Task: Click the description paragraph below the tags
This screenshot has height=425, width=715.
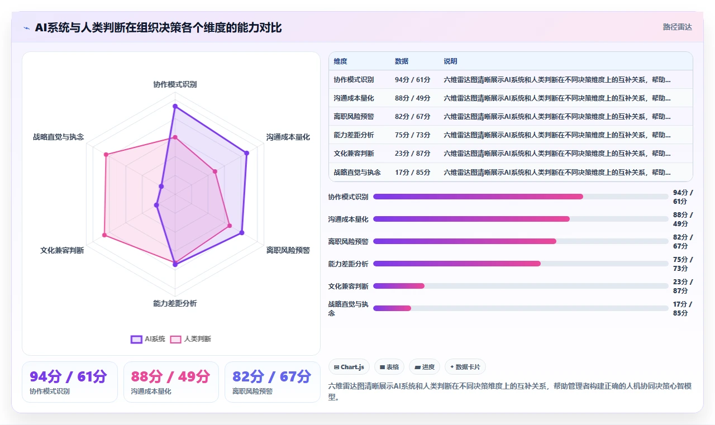Action: (x=511, y=392)
